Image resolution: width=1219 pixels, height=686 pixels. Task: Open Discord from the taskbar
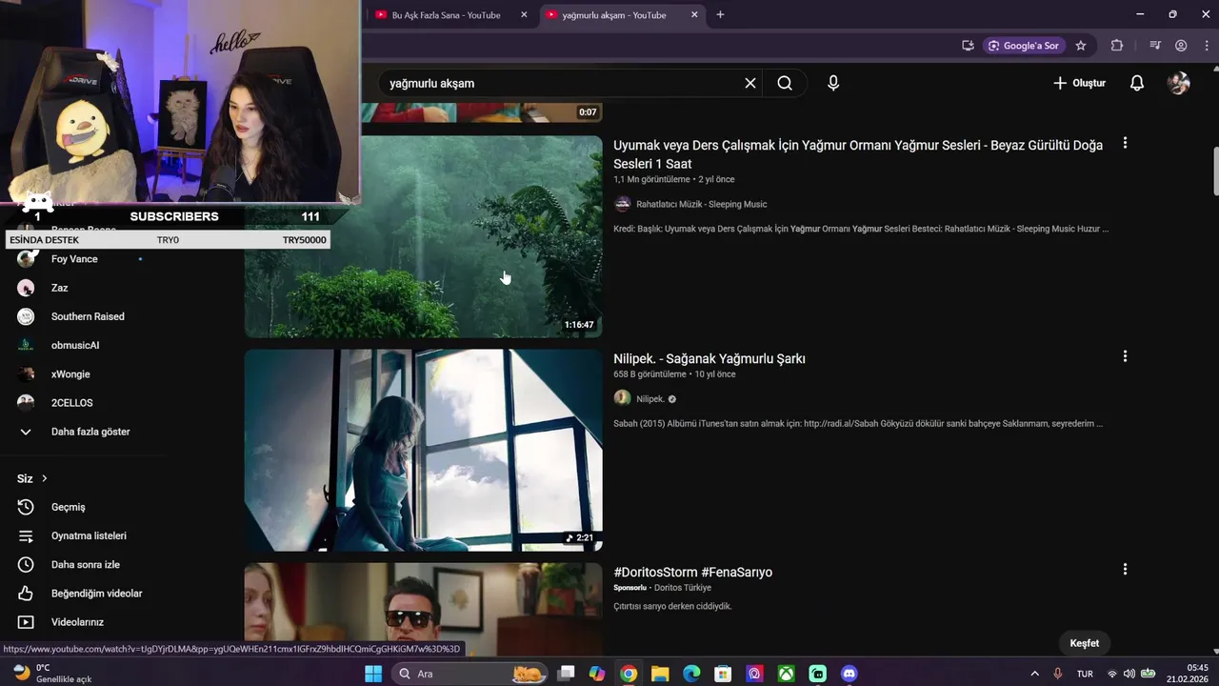click(x=849, y=674)
